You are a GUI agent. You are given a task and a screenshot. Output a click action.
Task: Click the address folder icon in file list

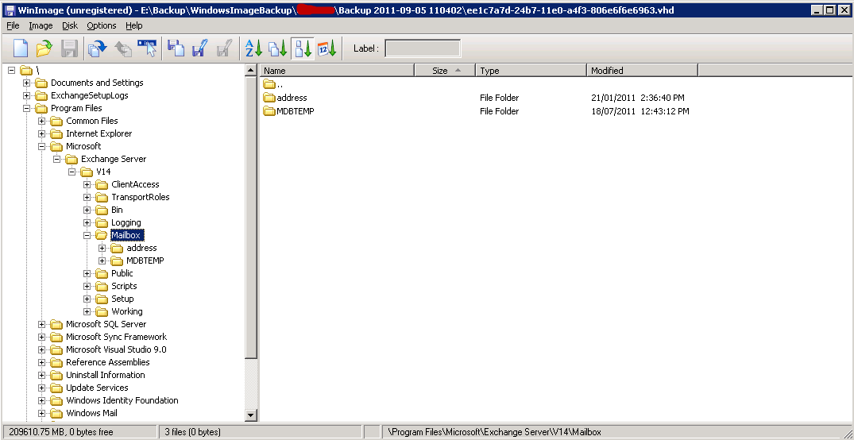(269, 98)
